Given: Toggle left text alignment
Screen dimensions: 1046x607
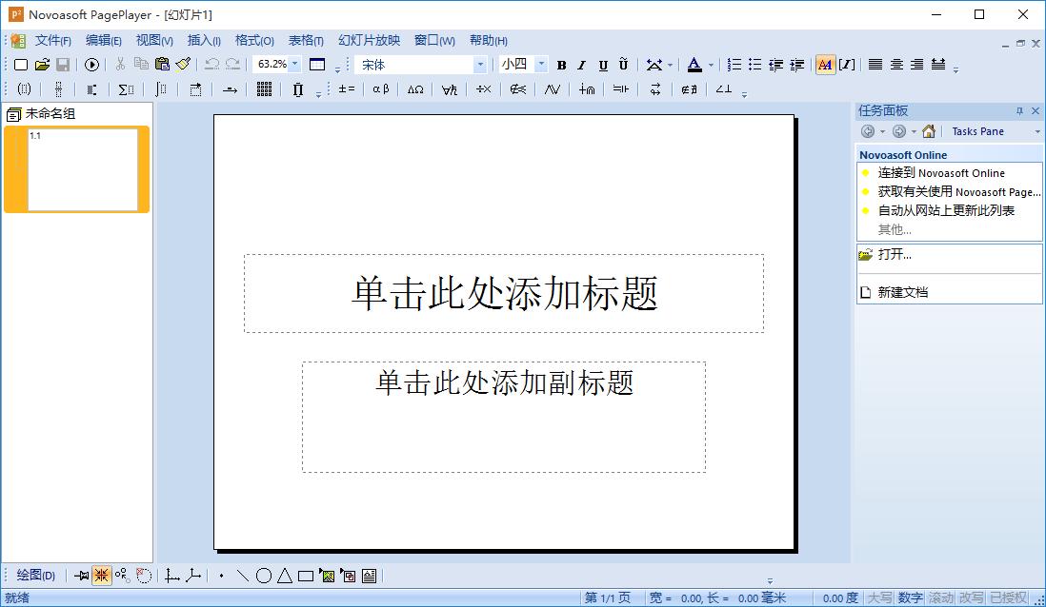Looking at the screenshot, I should 875,65.
